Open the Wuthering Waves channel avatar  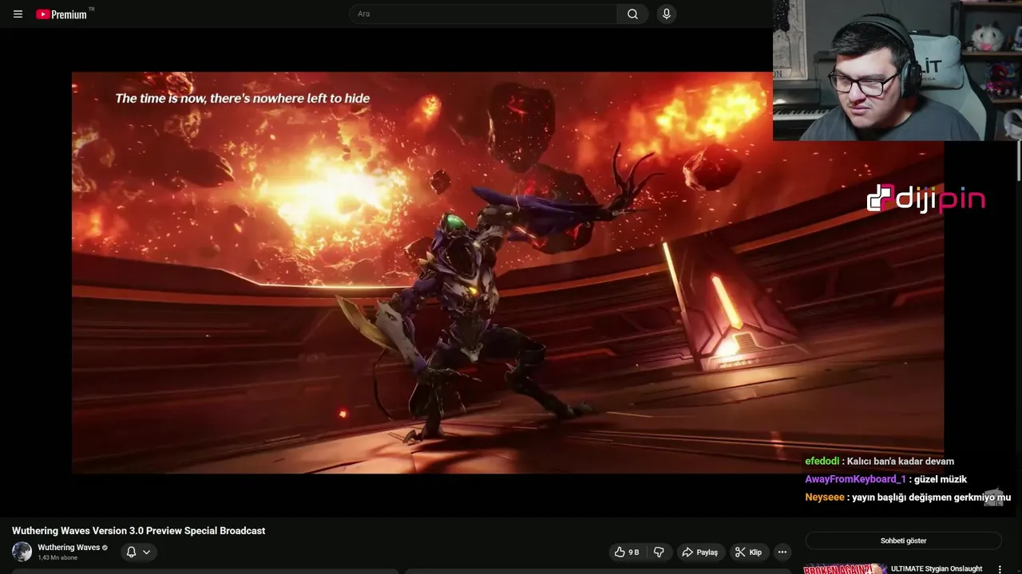(22, 552)
